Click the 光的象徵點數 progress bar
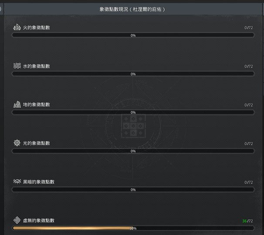Viewport: 264px width, 235px height. click(133, 151)
